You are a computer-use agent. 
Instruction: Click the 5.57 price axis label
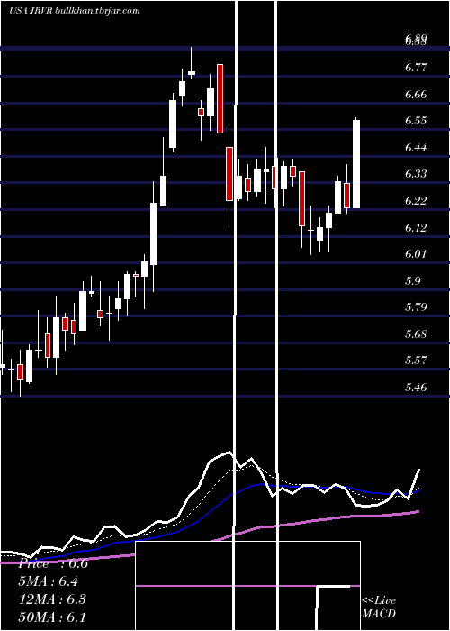click(416, 360)
